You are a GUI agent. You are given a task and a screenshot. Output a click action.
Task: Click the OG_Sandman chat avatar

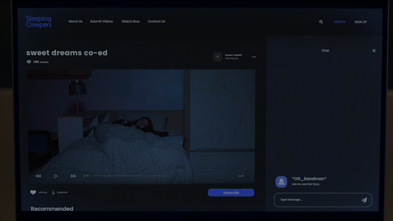pyautogui.click(x=281, y=182)
